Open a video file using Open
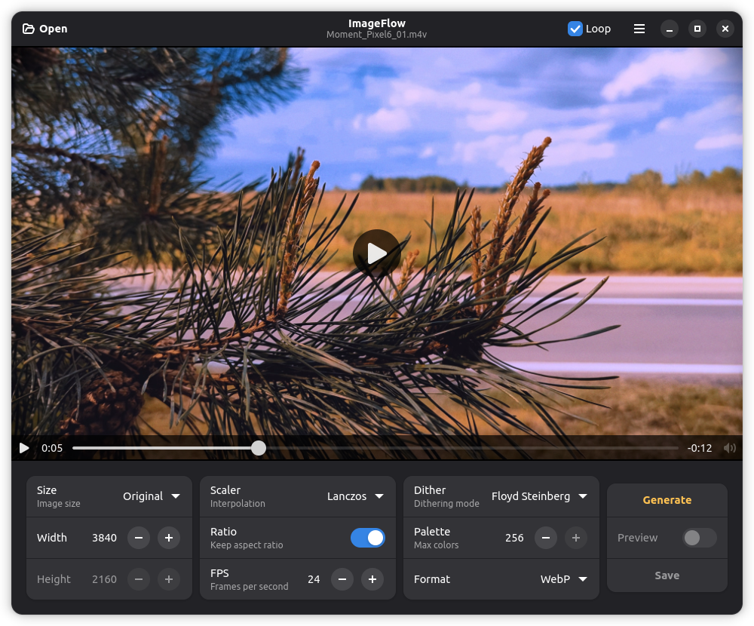 [45, 29]
